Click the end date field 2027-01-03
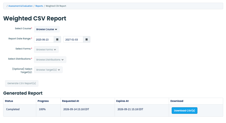 73,39
